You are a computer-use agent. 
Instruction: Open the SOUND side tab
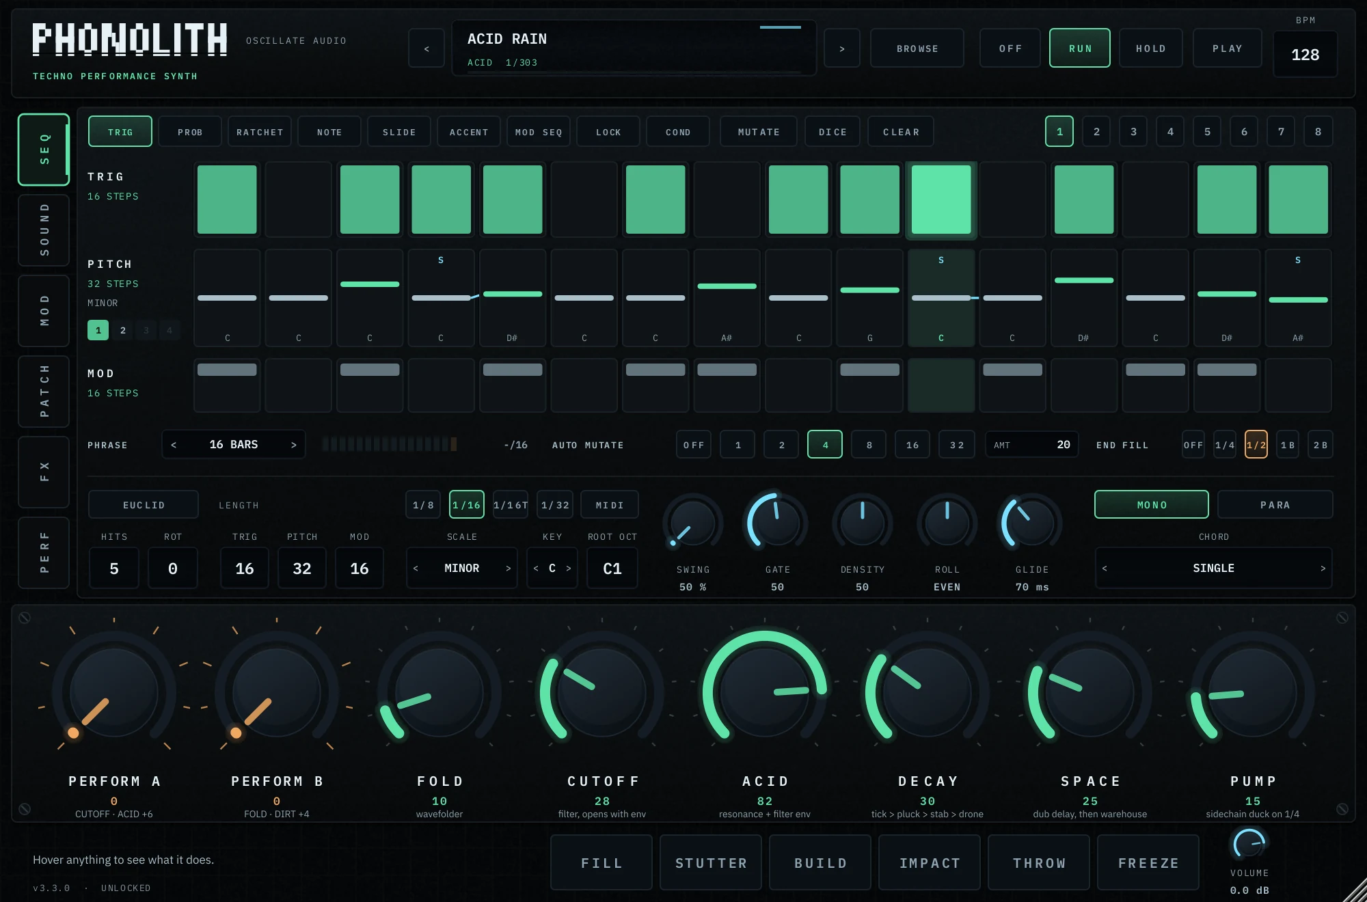pos(44,230)
